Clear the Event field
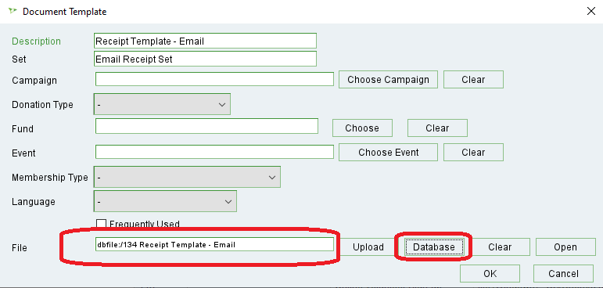 pyautogui.click(x=473, y=152)
